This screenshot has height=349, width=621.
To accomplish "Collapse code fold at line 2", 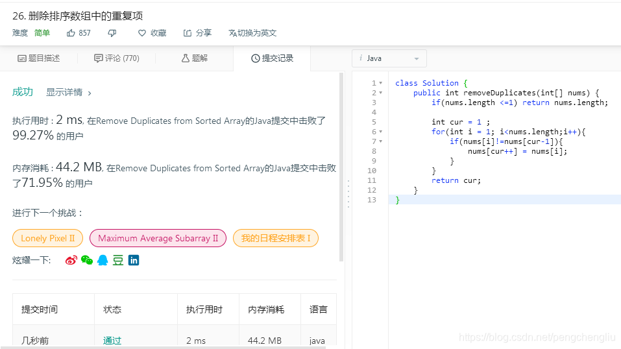I will pyautogui.click(x=381, y=93).
